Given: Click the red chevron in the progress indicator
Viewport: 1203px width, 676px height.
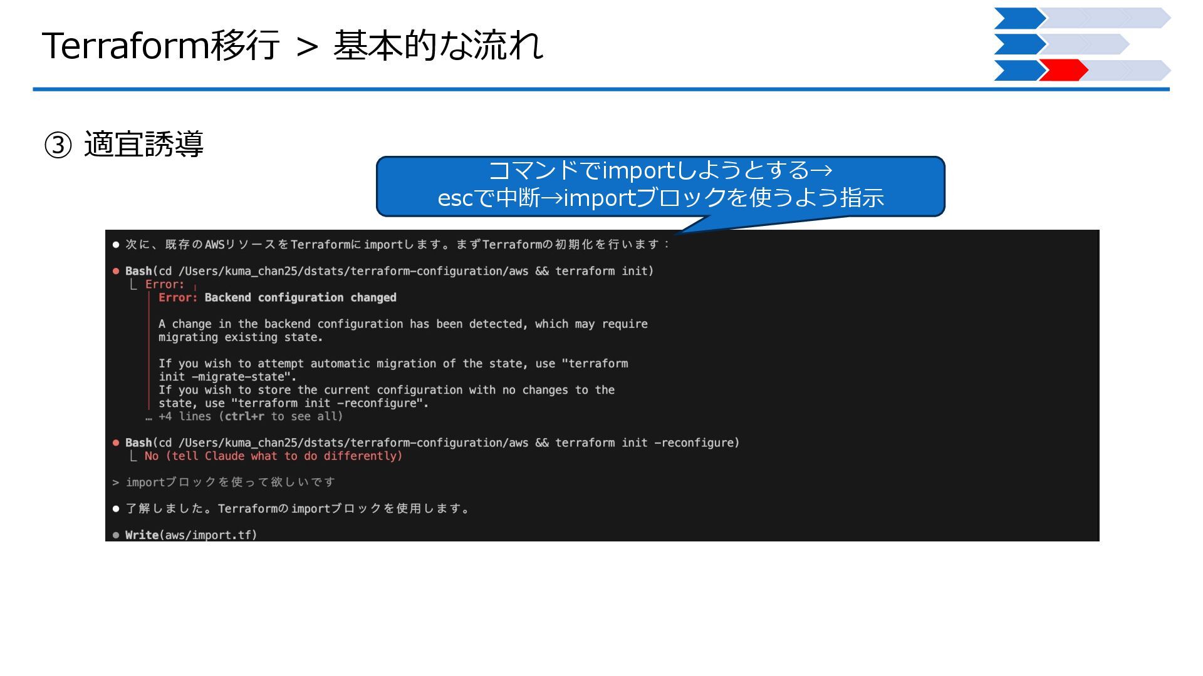Looking at the screenshot, I should [x=1063, y=70].
